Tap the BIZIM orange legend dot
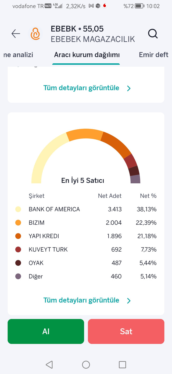 coord(18,223)
